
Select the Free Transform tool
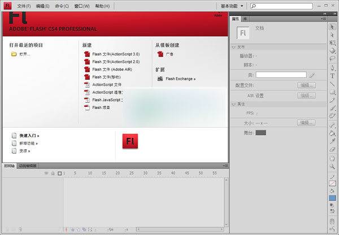tap(333, 43)
